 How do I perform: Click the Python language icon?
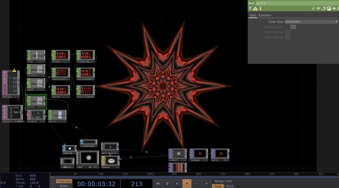(x=329, y=9)
